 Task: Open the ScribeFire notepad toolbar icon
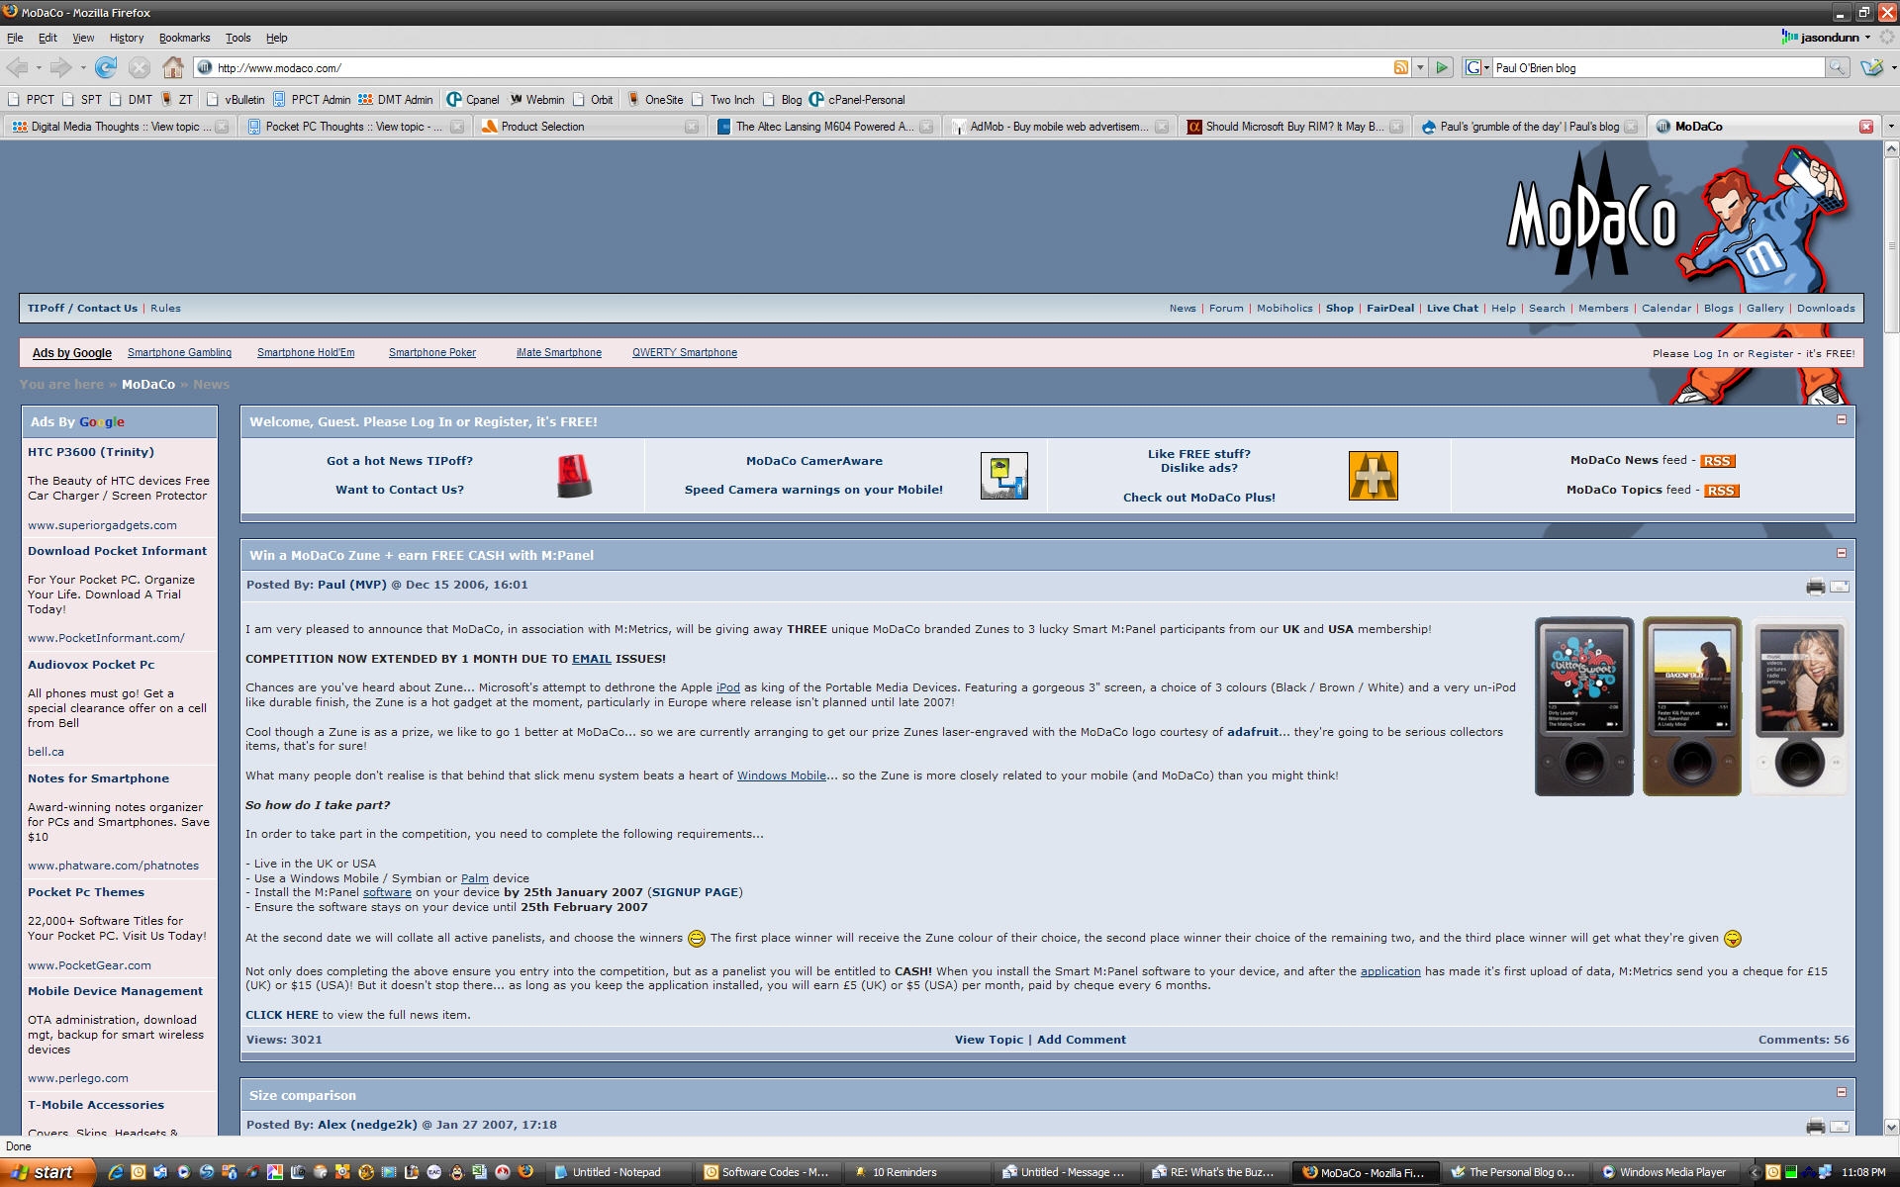tap(1870, 67)
